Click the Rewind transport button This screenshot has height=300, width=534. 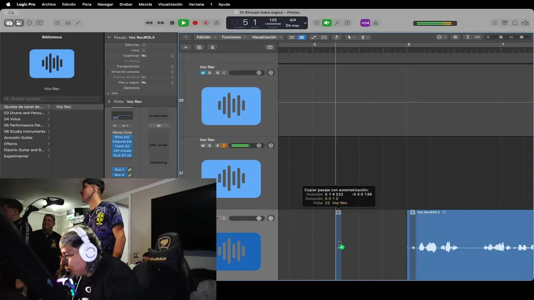pyautogui.click(x=149, y=23)
